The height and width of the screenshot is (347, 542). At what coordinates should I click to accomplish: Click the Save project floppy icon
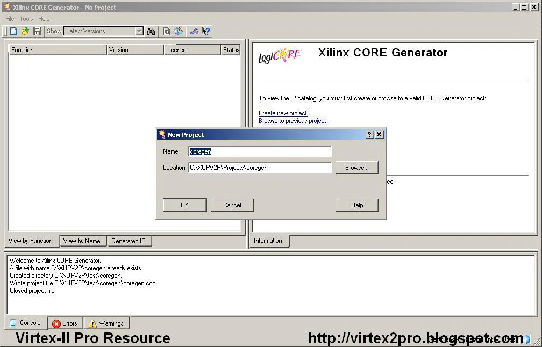(x=37, y=31)
